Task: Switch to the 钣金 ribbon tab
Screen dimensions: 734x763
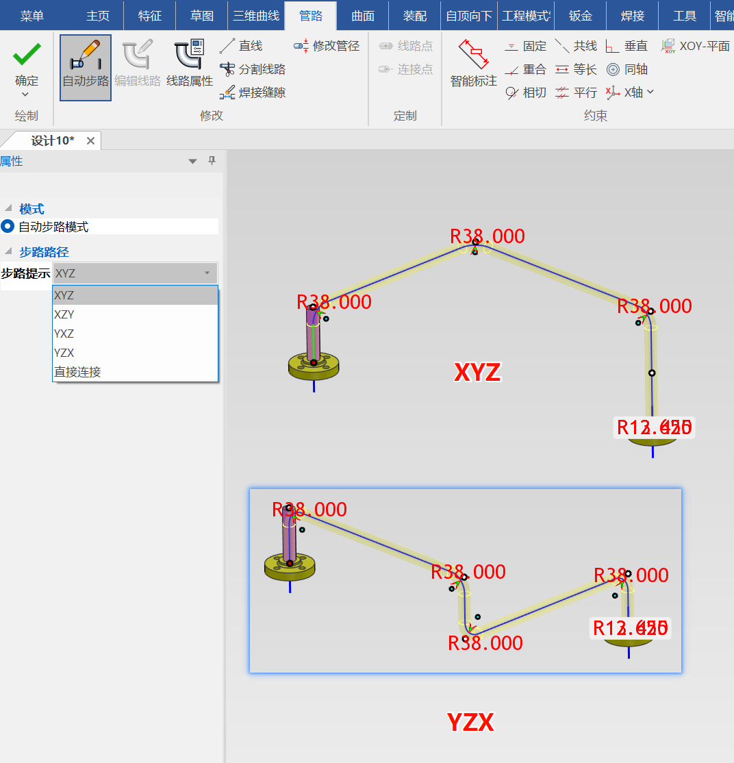Action: pyautogui.click(x=580, y=16)
